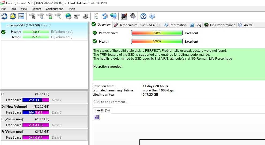265x145 pixels.
Task: Switch to the Log tab
Action: coord(195,25)
